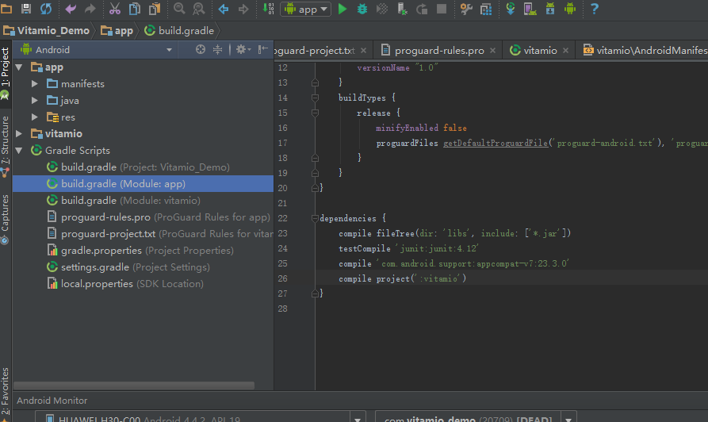Switch to the proguard-rules.pro tab

click(439, 51)
